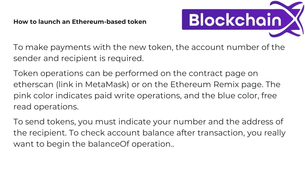Image resolution: width=305 pixels, height=172 pixels.
Task: Click the words Token operations can be performed
Action: pos(85,73)
